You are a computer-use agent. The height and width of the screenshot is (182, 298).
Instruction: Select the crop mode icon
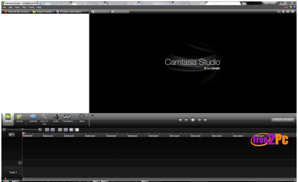click(x=279, y=12)
